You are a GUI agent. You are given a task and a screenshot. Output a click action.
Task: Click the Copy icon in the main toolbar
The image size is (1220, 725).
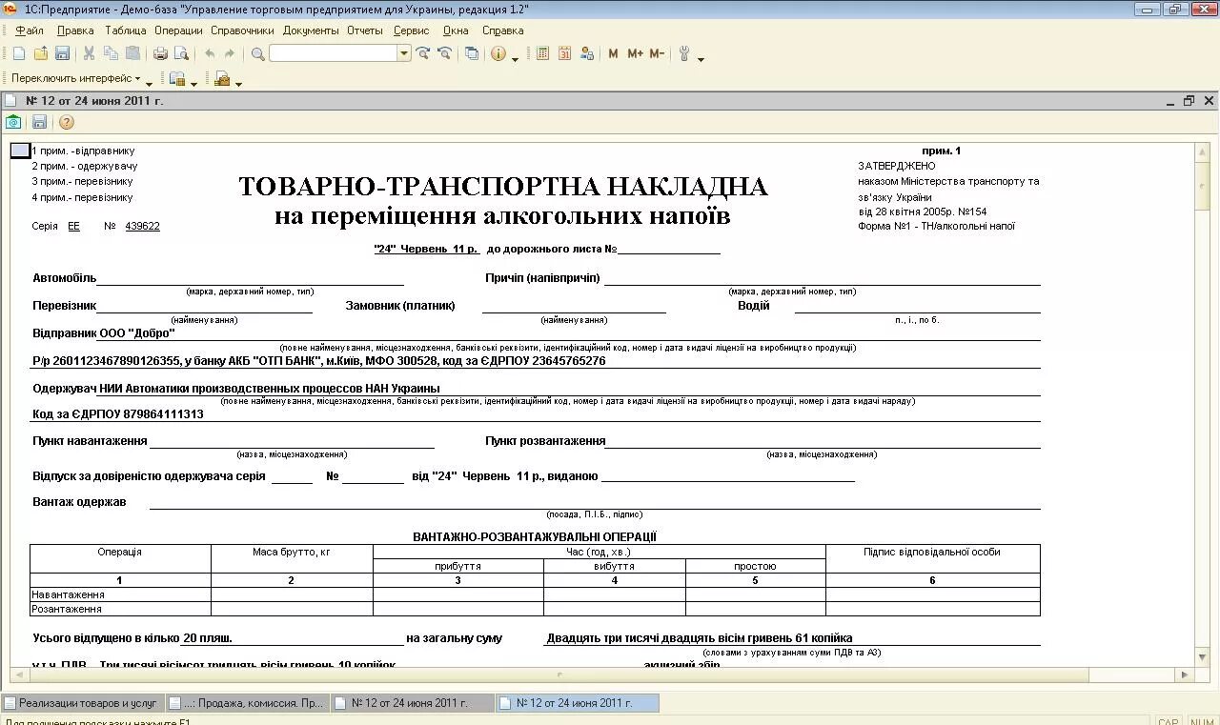(x=111, y=54)
